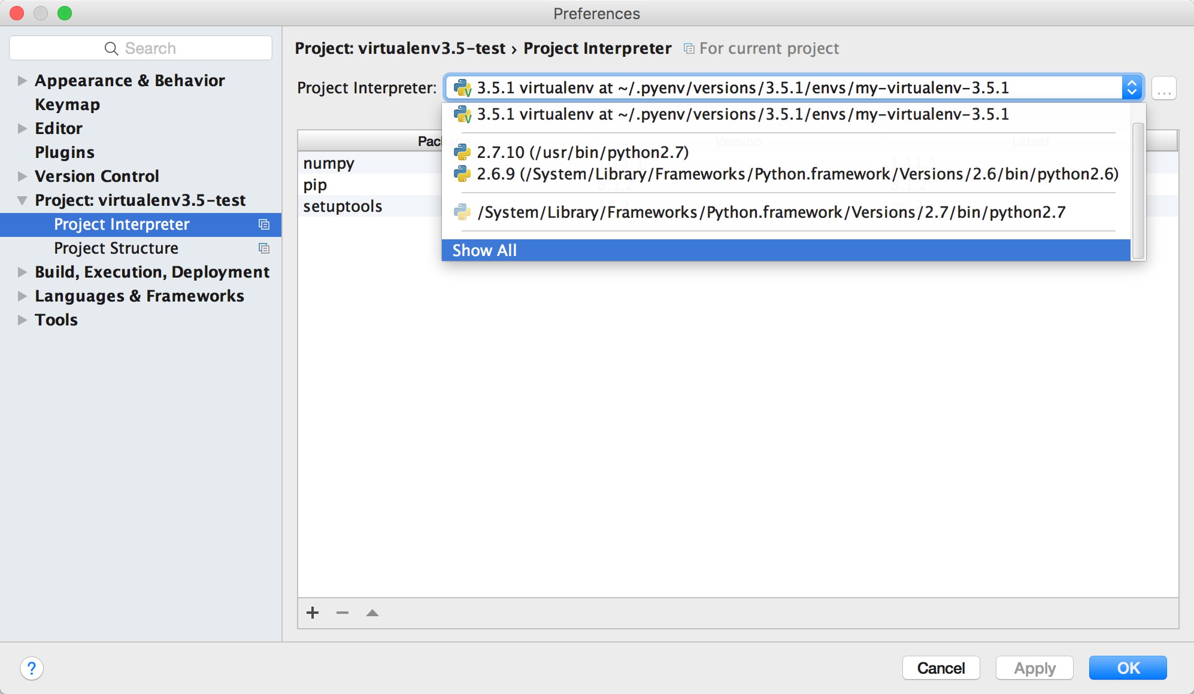Click the Python 2.6.9 interpreter icon
1194x694 pixels.
coord(462,174)
